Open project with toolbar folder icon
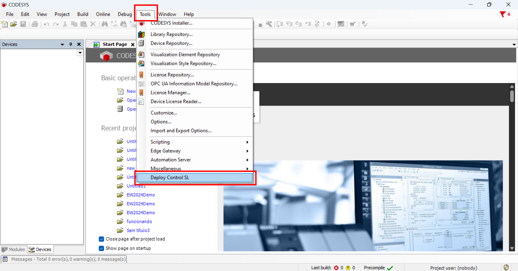This screenshot has height=271, width=518. (x=14, y=24)
